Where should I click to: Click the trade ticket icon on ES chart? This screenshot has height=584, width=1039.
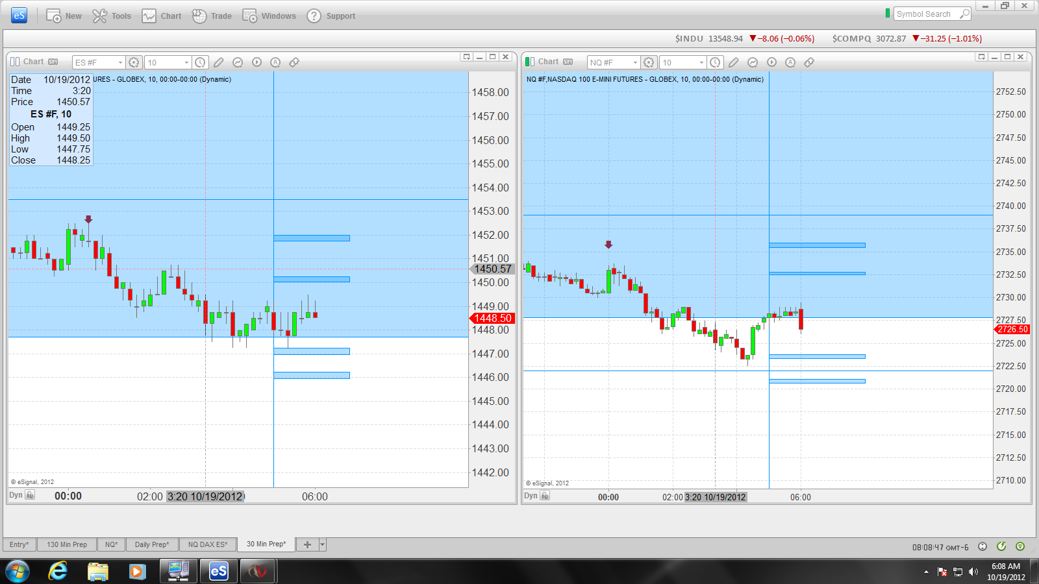point(294,62)
